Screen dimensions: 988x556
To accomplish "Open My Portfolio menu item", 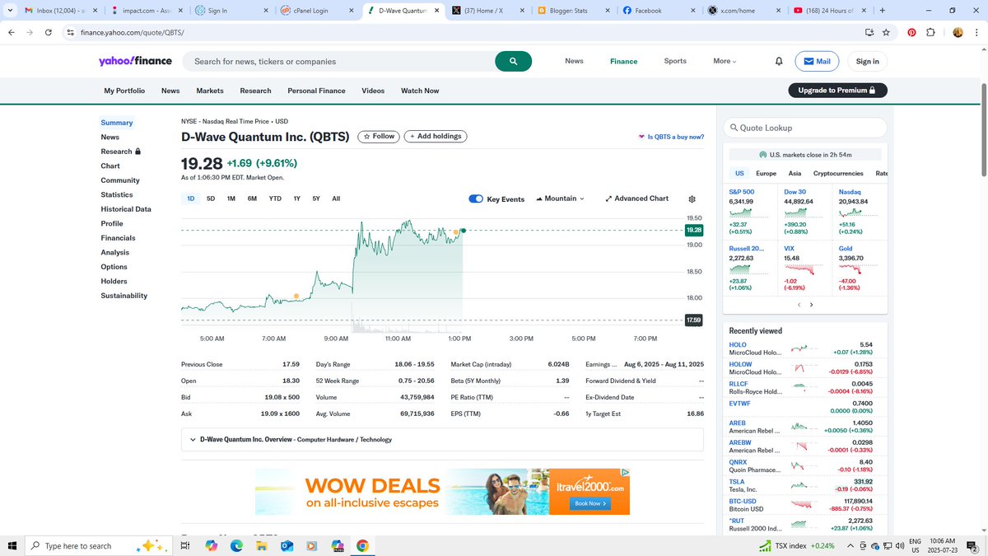I will click(x=124, y=91).
